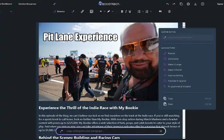
Task: Click the text color A icon
Action: [101, 11]
